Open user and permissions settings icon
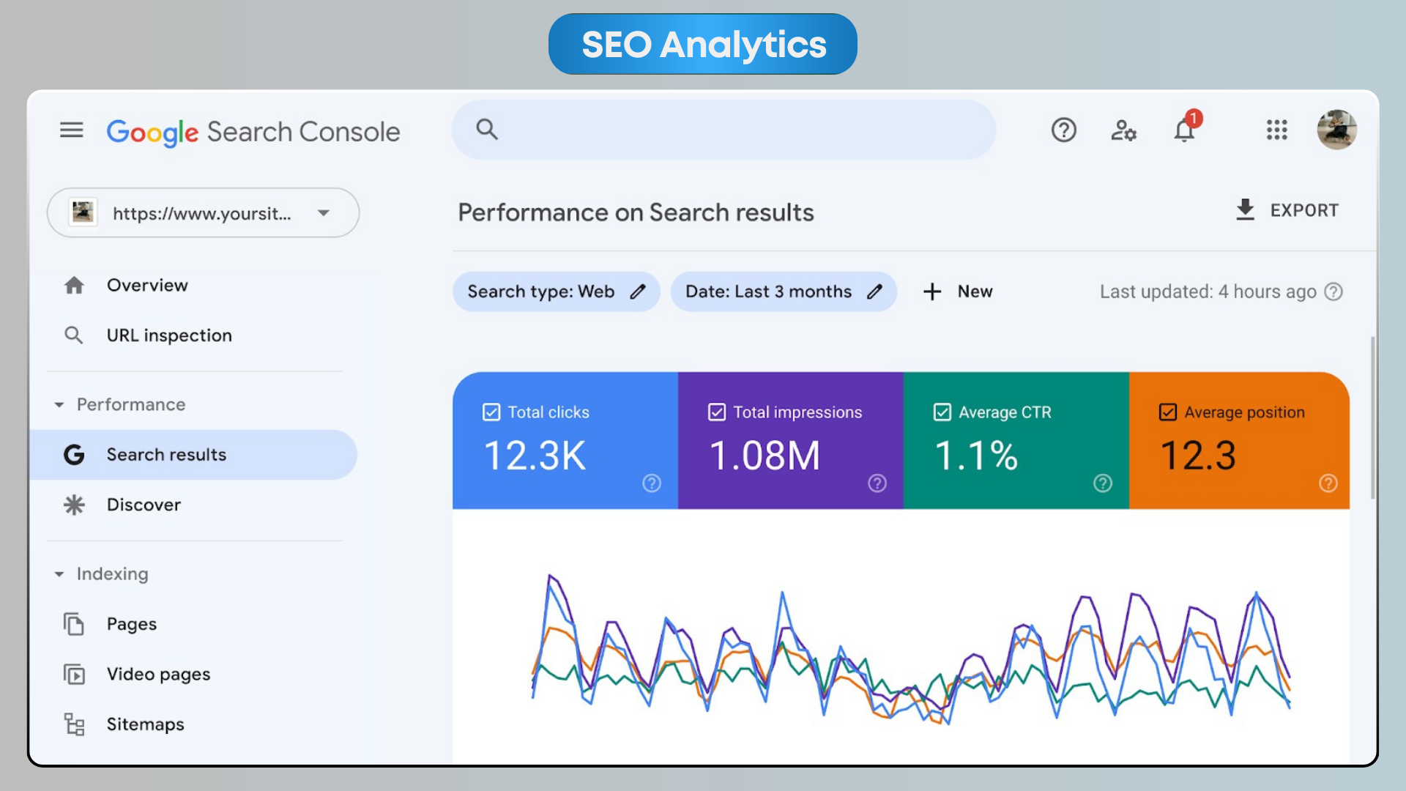The height and width of the screenshot is (791, 1406). coord(1123,130)
